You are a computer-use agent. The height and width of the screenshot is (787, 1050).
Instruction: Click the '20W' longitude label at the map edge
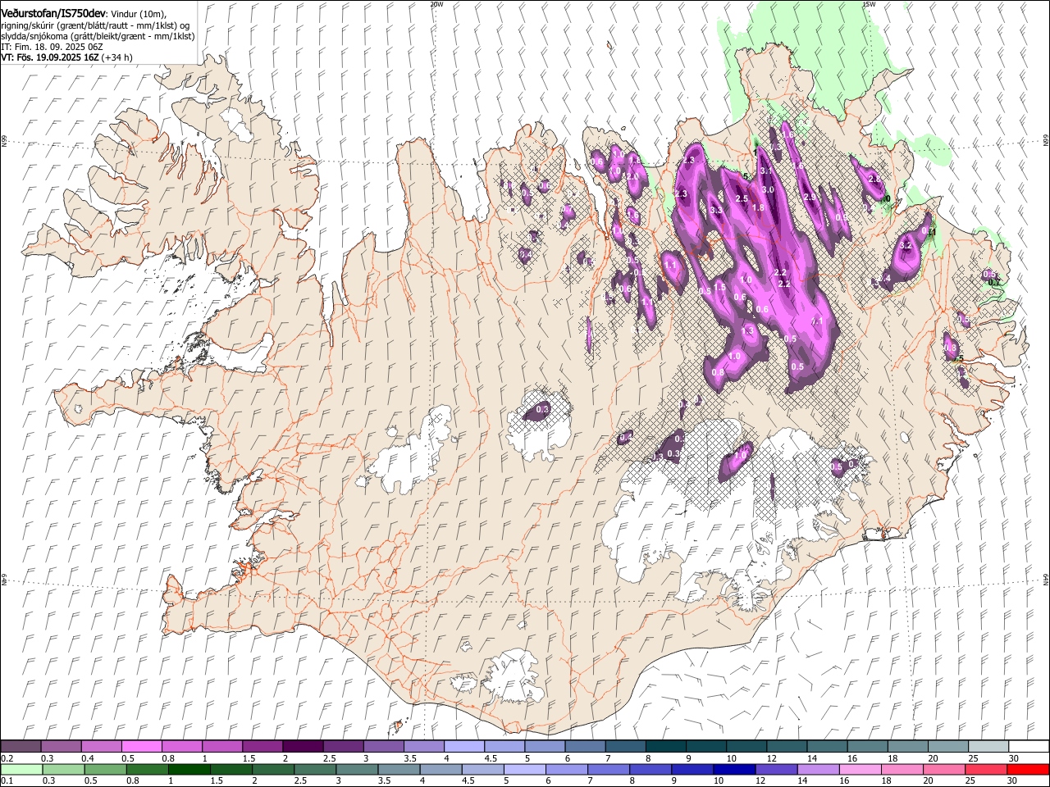[436, 4]
